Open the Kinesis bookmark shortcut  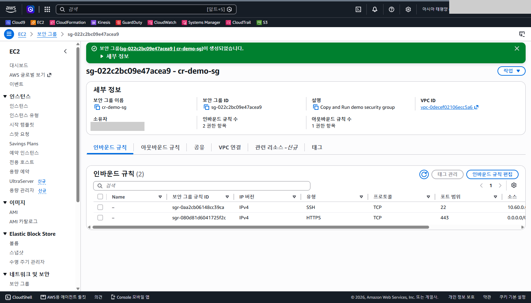coord(101,22)
